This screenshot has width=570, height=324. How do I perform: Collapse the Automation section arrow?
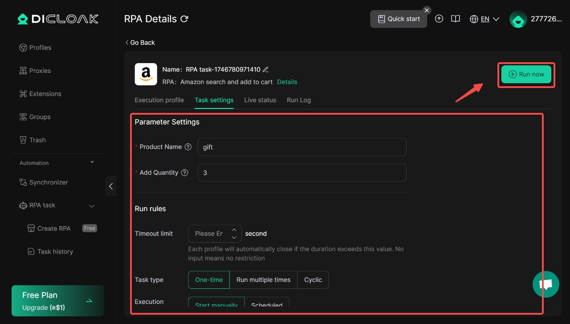[92, 163]
